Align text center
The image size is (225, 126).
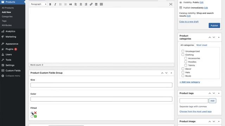pos(81,4)
